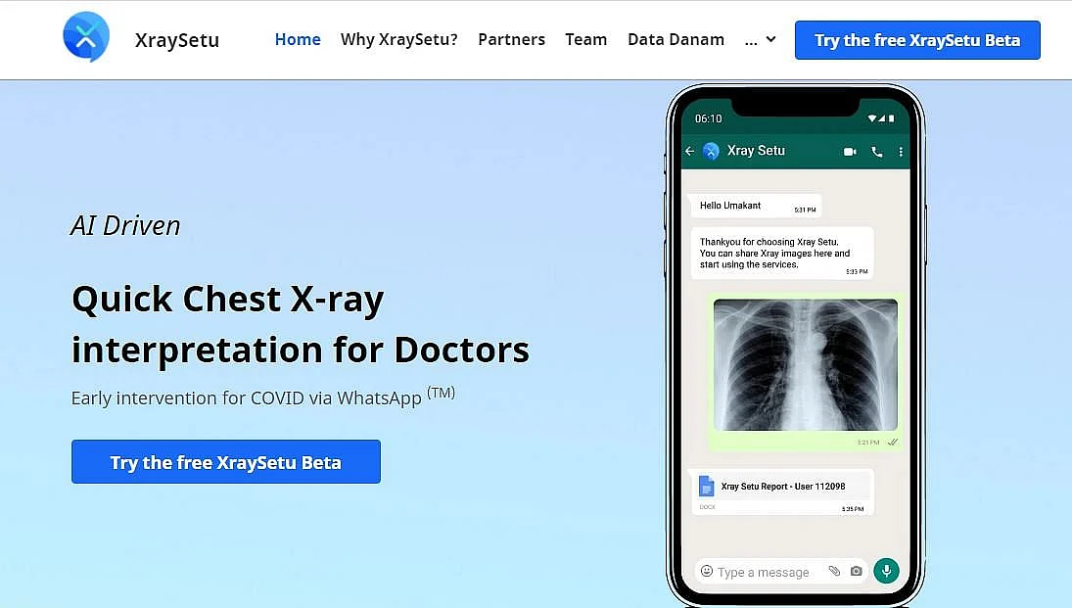Click hero Try the free XraySetu Beta button
The height and width of the screenshot is (608, 1072).
(x=225, y=462)
